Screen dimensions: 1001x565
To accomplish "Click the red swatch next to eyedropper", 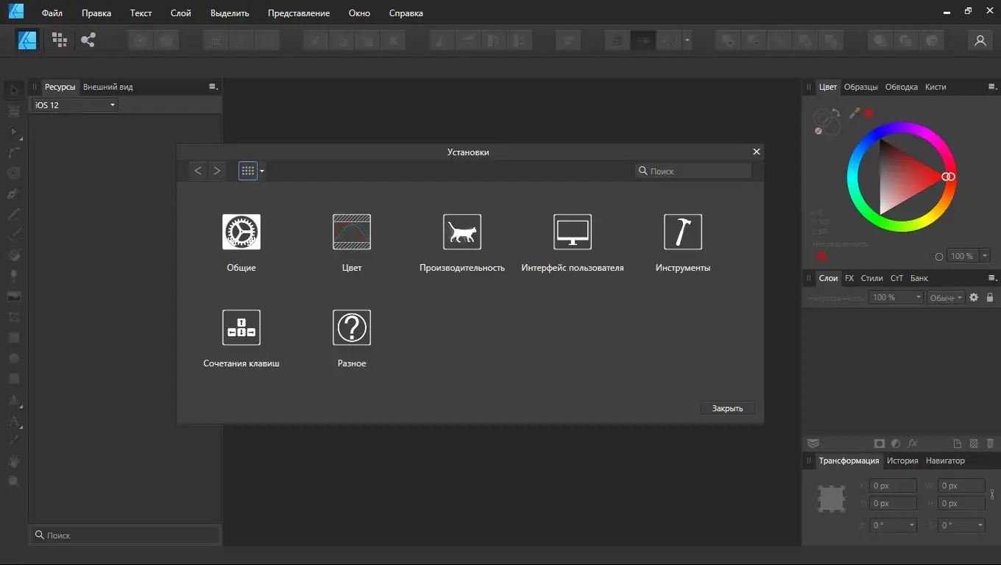I will (869, 113).
